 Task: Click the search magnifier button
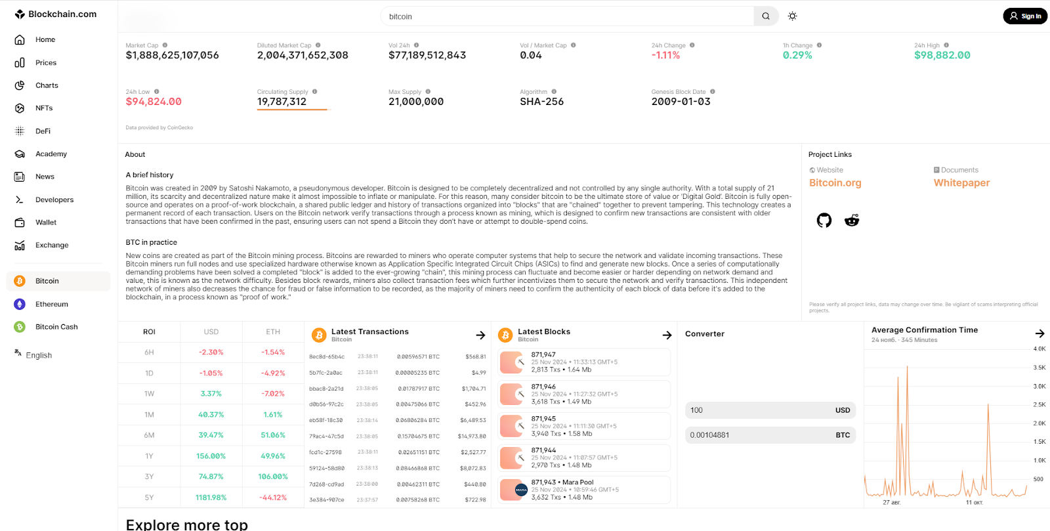pos(766,16)
